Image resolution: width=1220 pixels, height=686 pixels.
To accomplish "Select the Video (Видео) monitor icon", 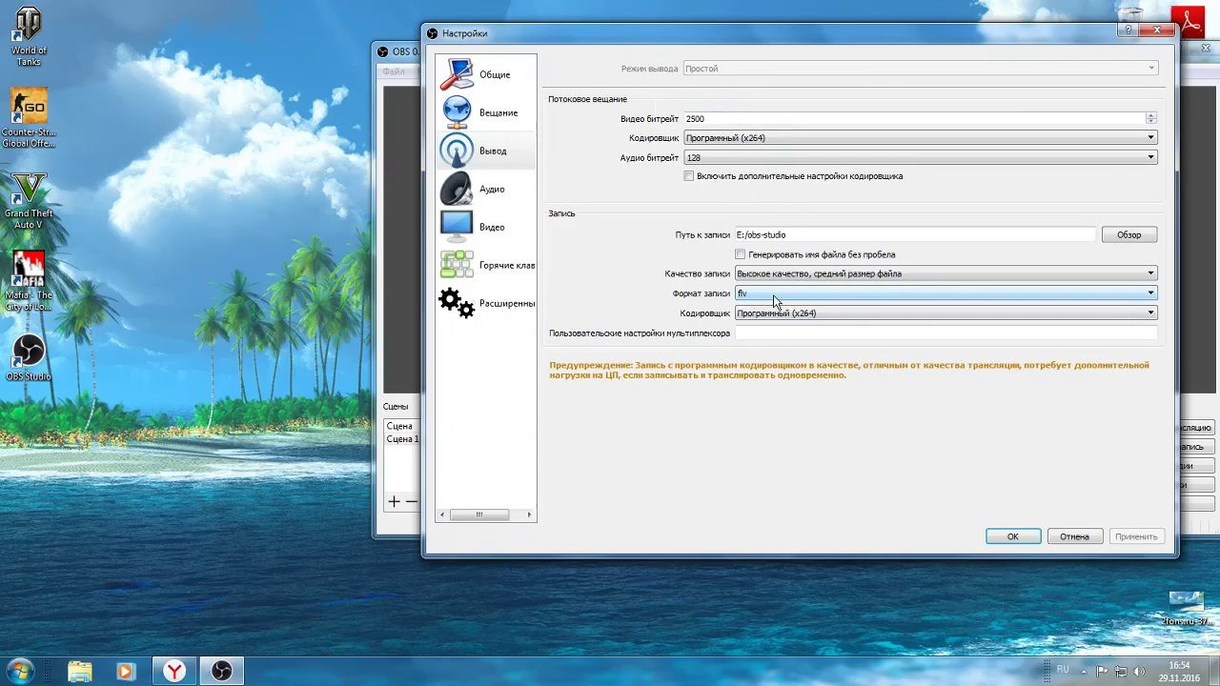I will pos(457,227).
